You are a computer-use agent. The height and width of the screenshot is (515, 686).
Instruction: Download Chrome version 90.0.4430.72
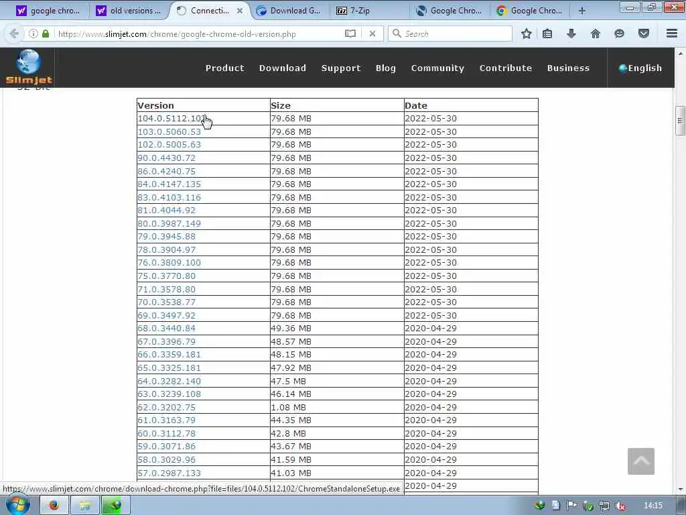(166, 158)
